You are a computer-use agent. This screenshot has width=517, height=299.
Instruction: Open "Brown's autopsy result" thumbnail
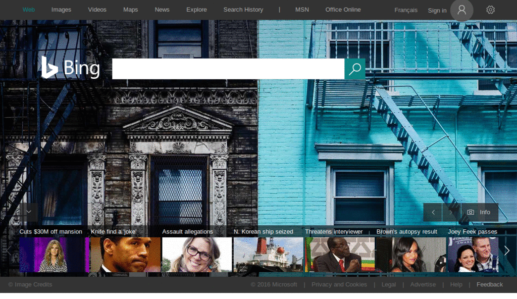click(411, 255)
